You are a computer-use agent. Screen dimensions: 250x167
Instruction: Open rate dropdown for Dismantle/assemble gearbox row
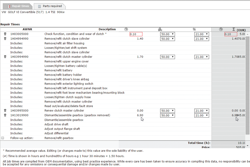pyautogui.click(x=167, y=115)
